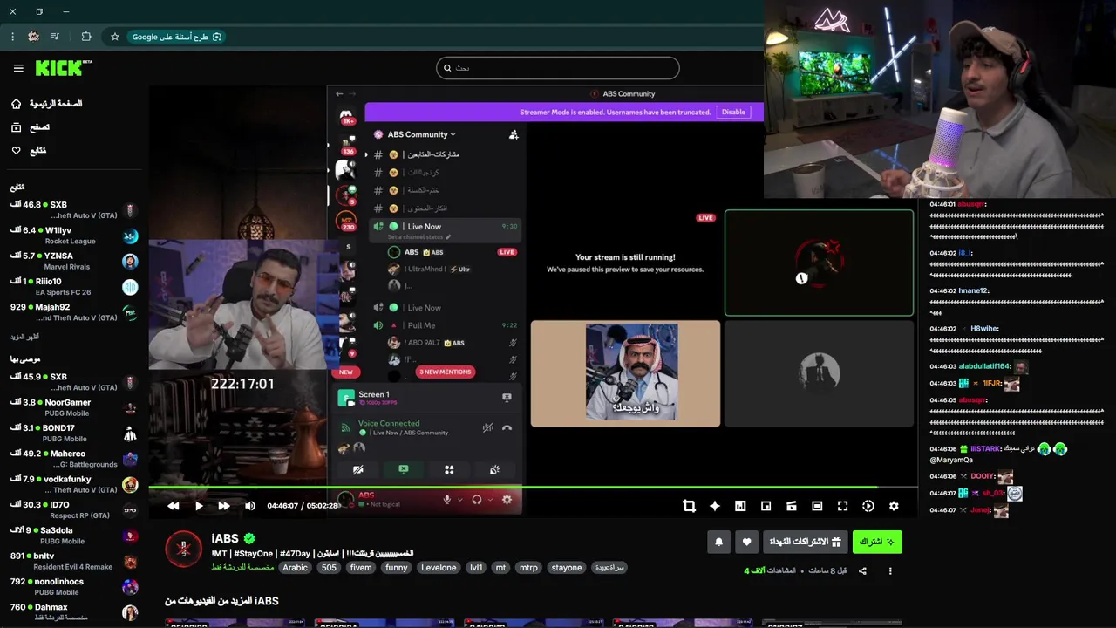Click the Google ask-a-question chip
The height and width of the screenshot is (628, 1116).
[x=177, y=37]
